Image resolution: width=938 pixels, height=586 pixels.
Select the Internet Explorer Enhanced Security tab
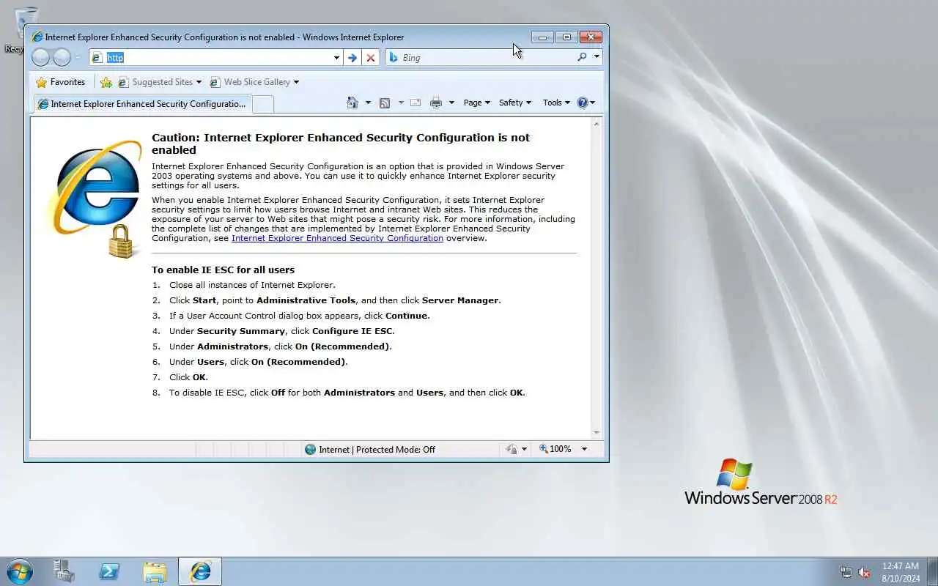142,104
